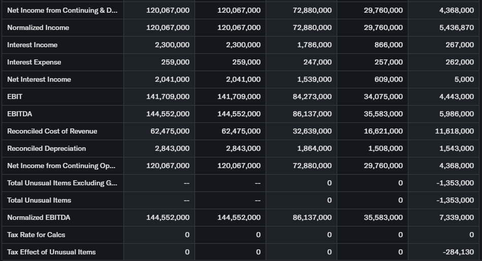Image resolution: width=482 pixels, height=261 pixels.
Task: Click the Interest Income row label
Action: (33, 45)
